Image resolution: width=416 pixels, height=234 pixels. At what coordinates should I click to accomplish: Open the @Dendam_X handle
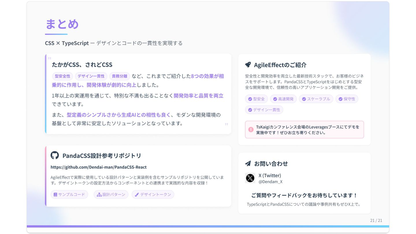click(270, 182)
